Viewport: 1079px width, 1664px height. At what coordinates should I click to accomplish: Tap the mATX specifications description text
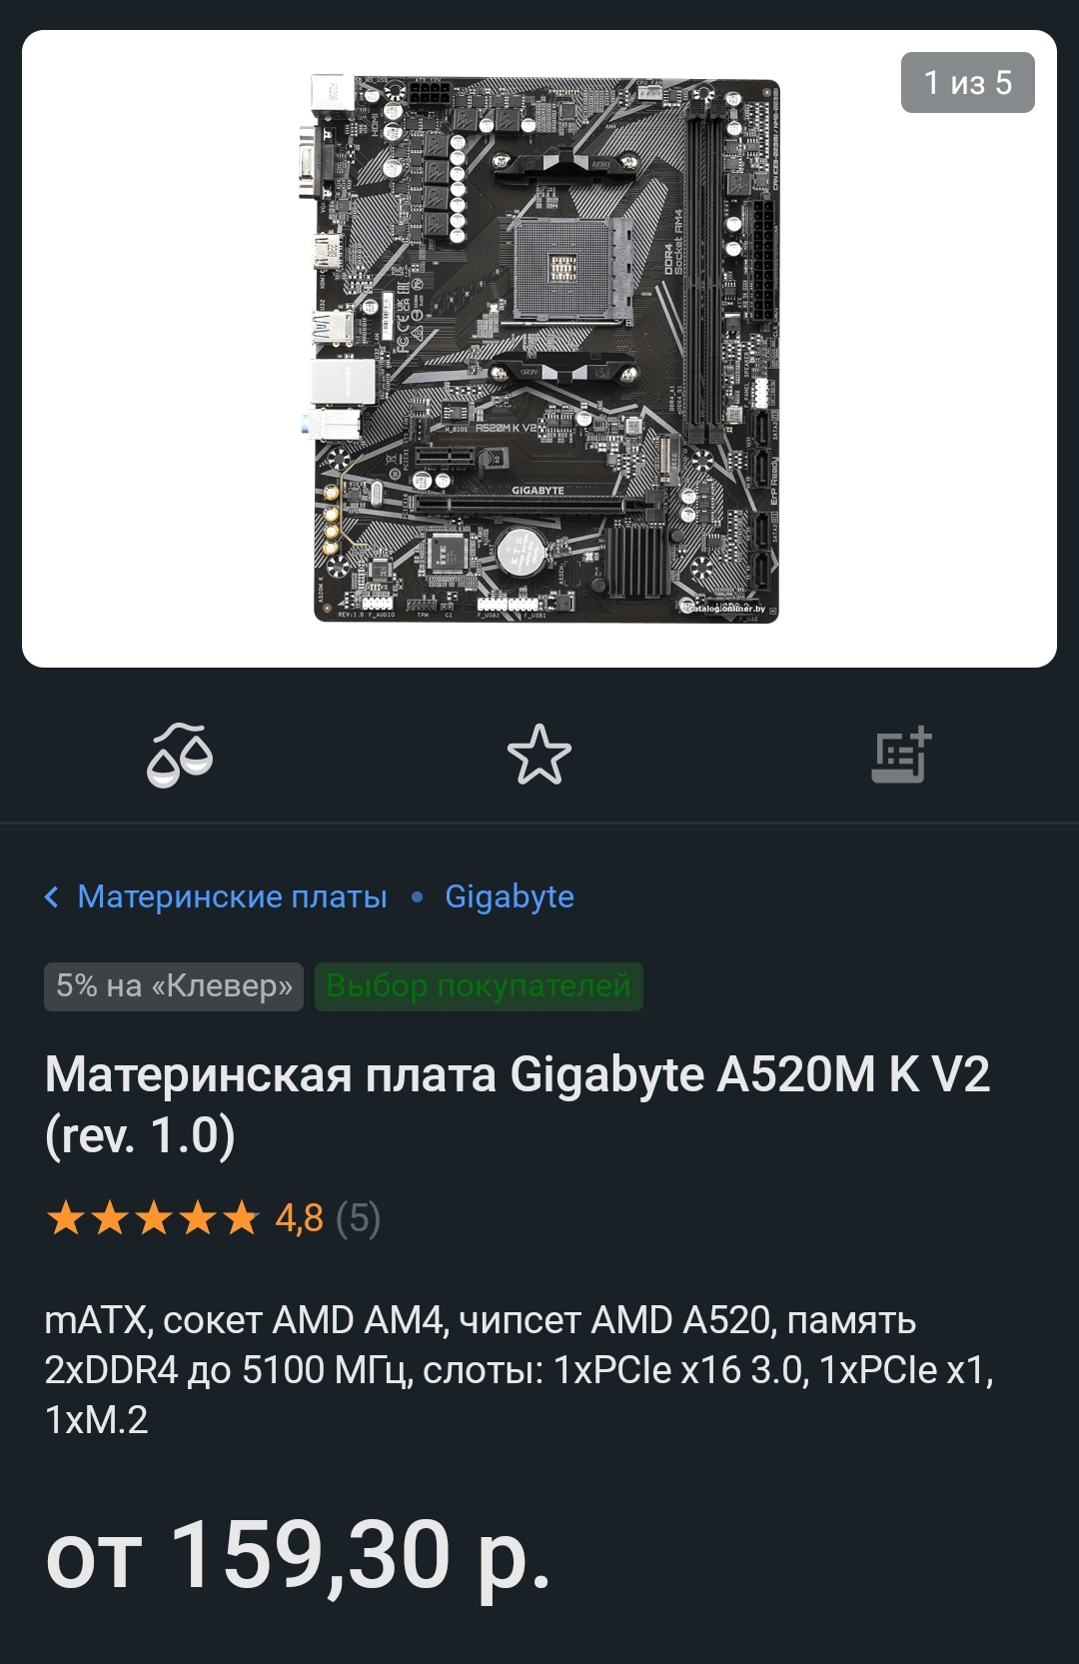520,1370
